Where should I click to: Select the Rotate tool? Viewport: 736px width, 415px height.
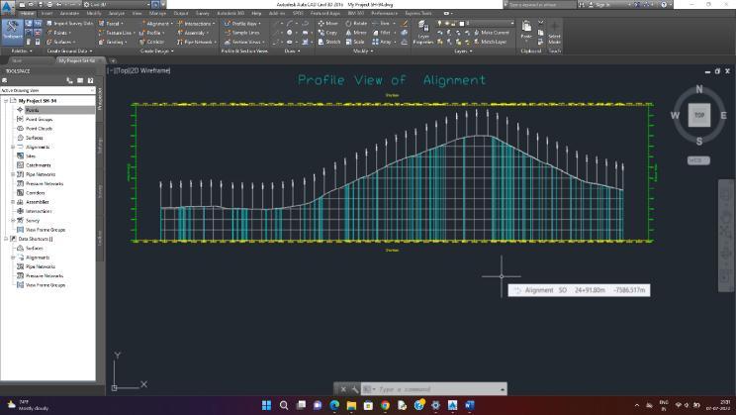[356, 23]
